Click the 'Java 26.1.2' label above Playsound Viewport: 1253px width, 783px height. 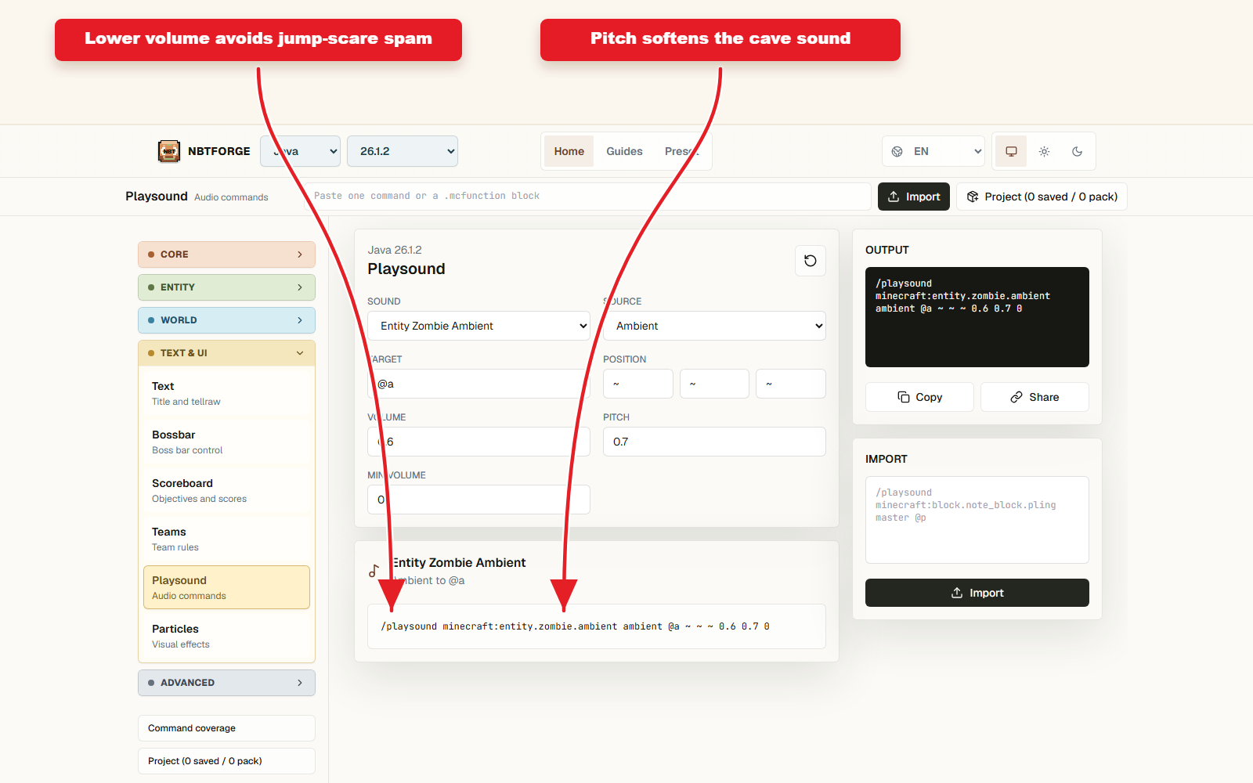pyautogui.click(x=395, y=250)
